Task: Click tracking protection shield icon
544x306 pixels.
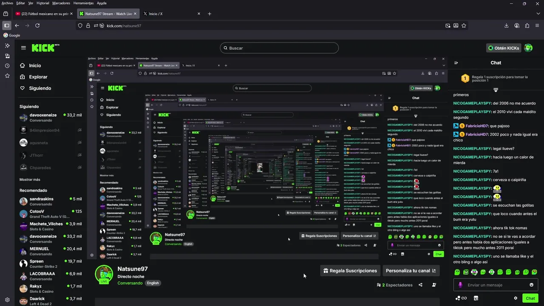Action: pos(80,25)
